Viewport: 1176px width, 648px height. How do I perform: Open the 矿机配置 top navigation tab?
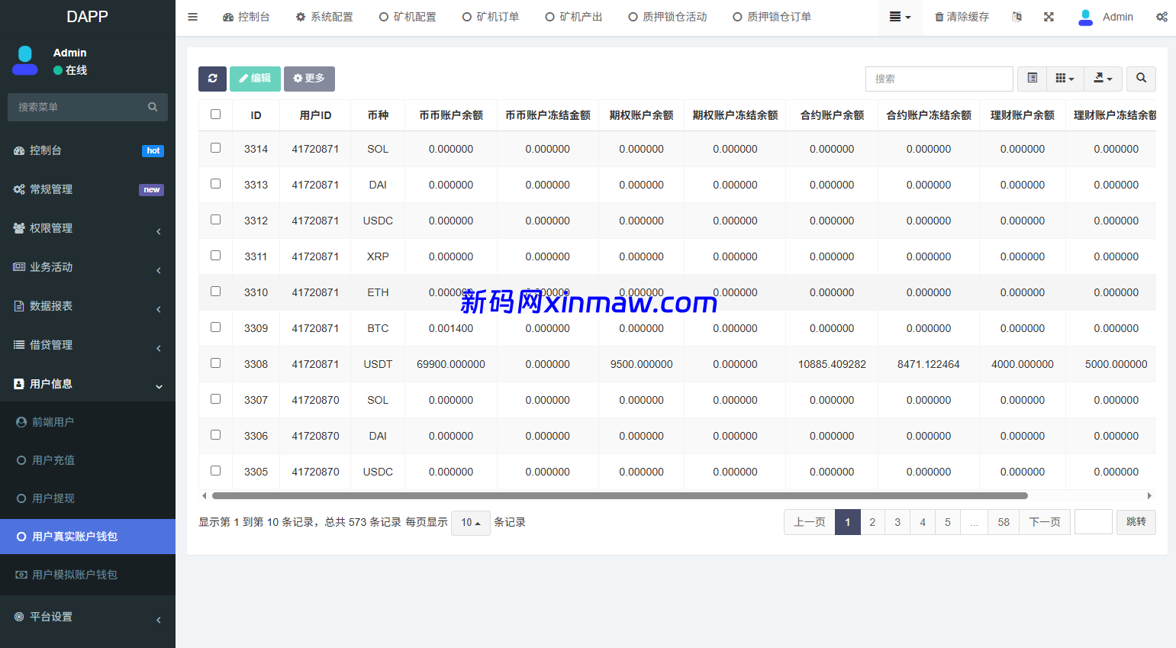tap(408, 17)
